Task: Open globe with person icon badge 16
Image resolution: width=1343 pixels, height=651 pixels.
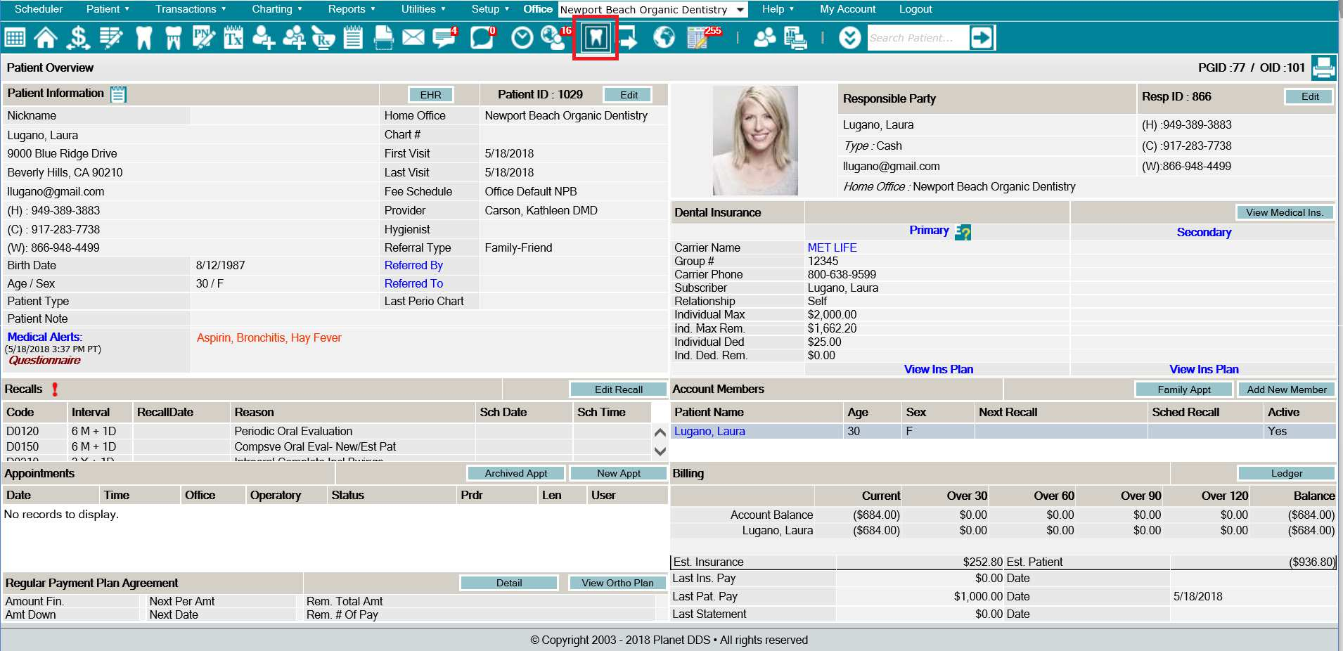Action: click(555, 37)
